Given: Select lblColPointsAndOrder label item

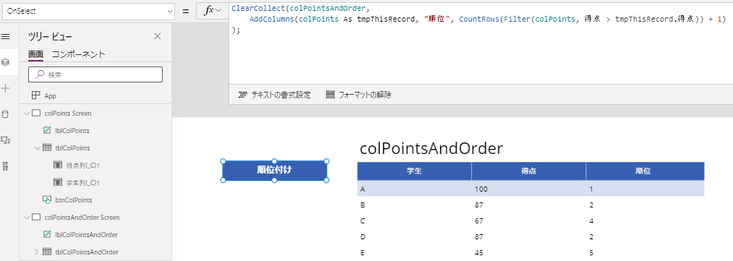Looking at the screenshot, I should [x=87, y=234].
